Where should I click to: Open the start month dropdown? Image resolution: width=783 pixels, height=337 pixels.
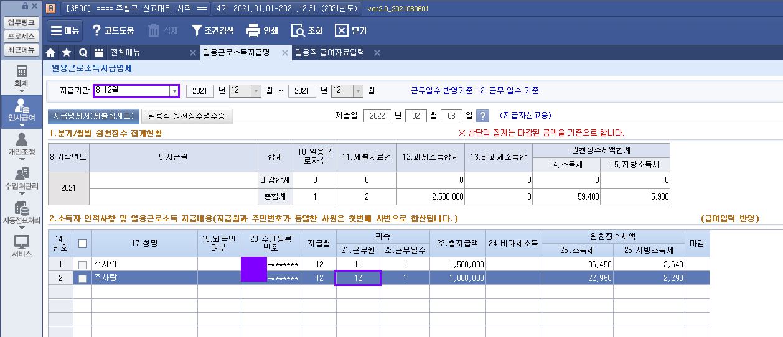[255, 91]
